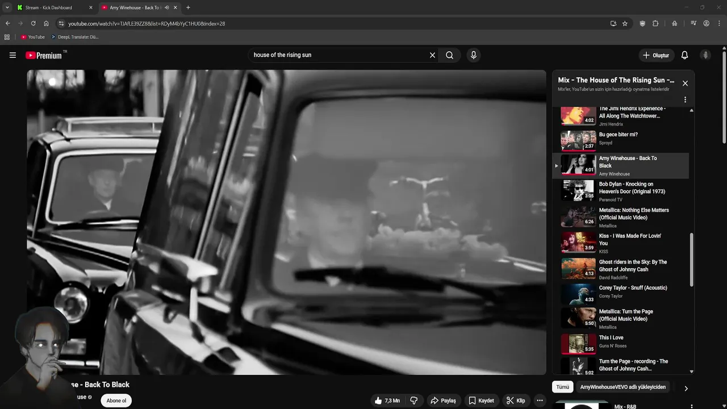This screenshot has width=727, height=409.
Task: Reload the current browser page
Action: [x=33, y=23]
